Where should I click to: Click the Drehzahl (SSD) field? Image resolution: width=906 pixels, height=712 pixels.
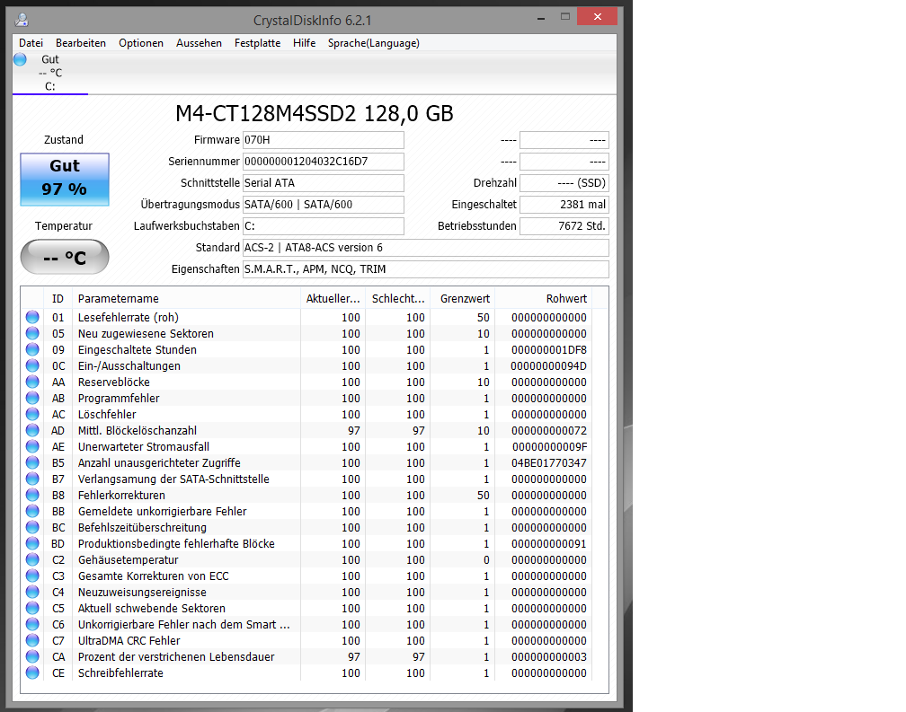pos(564,183)
